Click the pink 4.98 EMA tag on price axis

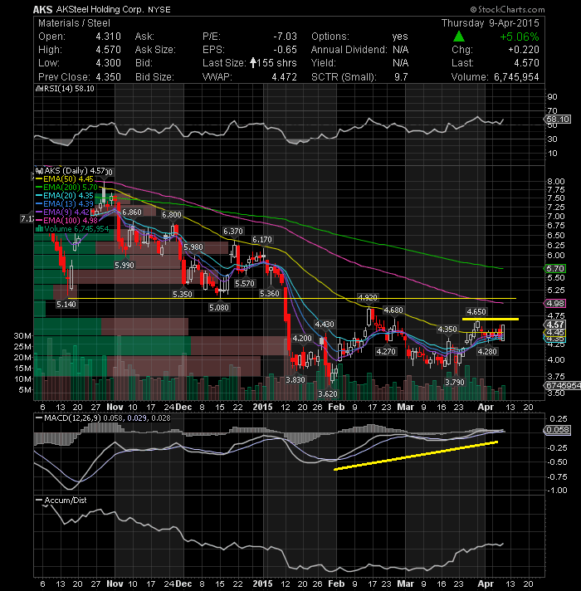tap(555, 304)
